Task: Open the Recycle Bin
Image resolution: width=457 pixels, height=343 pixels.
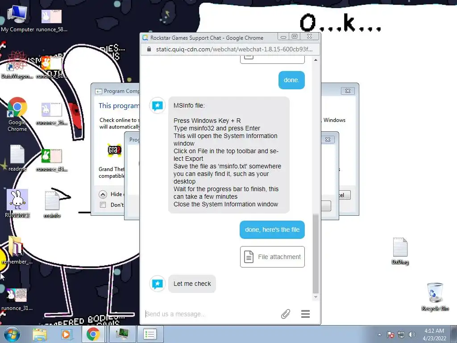Action: pos(435,297)
